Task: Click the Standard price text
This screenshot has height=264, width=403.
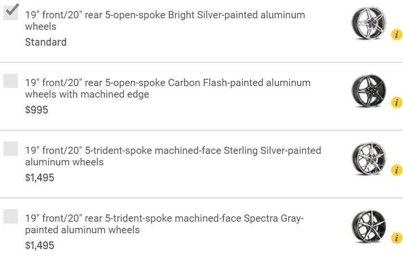Action: point(46,42)
